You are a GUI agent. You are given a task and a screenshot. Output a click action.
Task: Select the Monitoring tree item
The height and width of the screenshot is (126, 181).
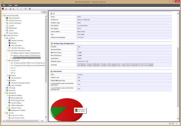(12, 91)
